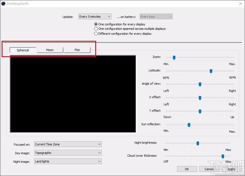Screen dimensions: 245x176
Task: Click the OK button
Action: (x=187, y=169)
